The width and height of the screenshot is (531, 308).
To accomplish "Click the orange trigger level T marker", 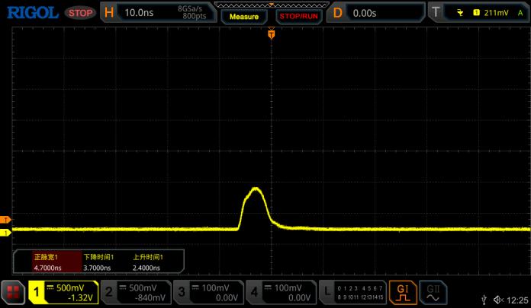I will [6, 220].
